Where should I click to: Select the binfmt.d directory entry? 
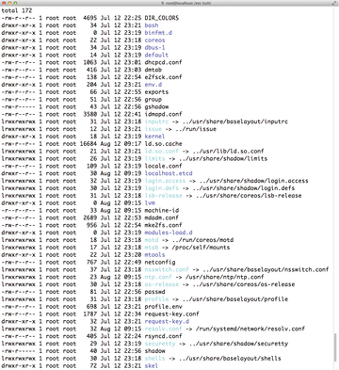point(158,33)
